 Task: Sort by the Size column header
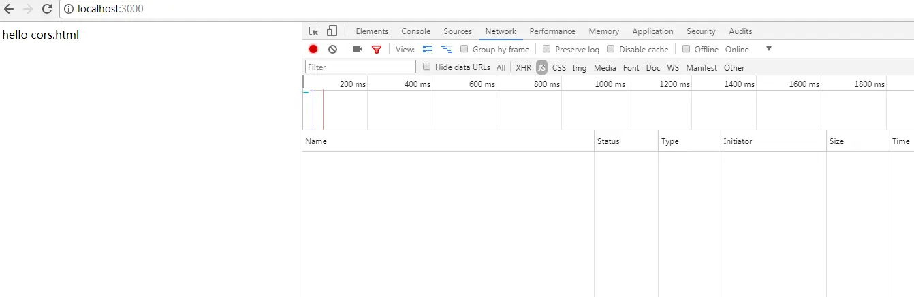857,141
